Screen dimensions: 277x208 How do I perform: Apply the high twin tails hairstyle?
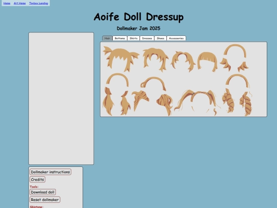tap(197, 103)
